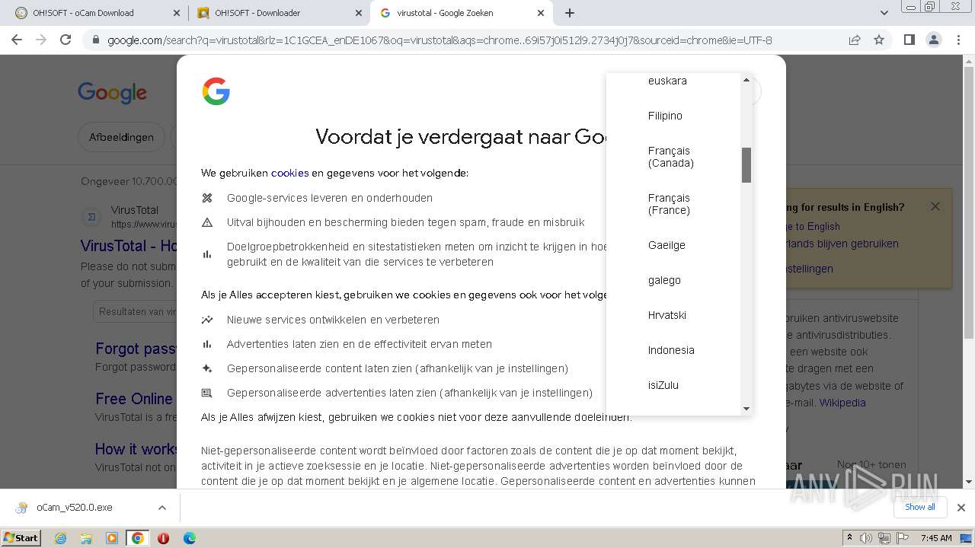Image resolution: width=975 pixels, height=548 pixels.
Task: Share this page icon
Action: 855,40
